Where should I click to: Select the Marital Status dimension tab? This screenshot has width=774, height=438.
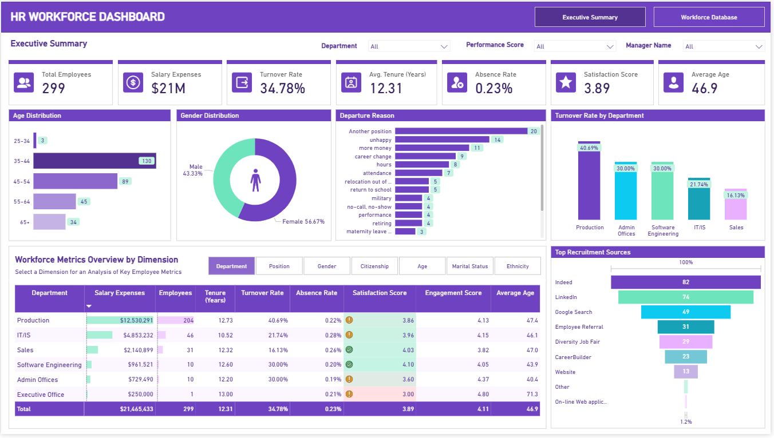click(470, 266)
